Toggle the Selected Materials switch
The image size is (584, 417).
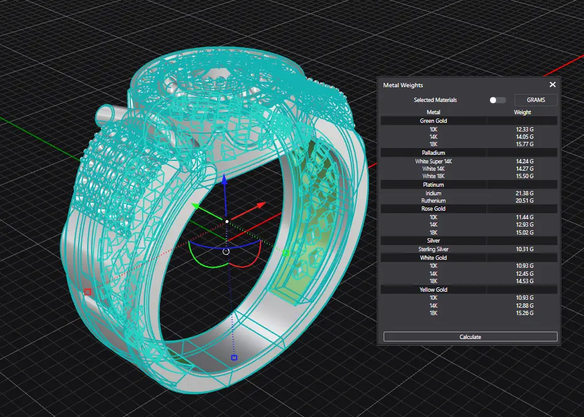(497, 100)
